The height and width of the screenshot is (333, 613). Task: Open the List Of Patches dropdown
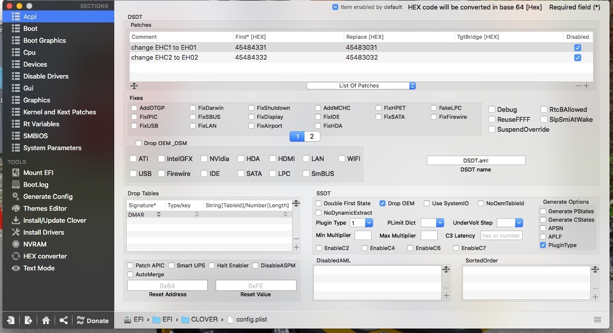tap(361, 85)
